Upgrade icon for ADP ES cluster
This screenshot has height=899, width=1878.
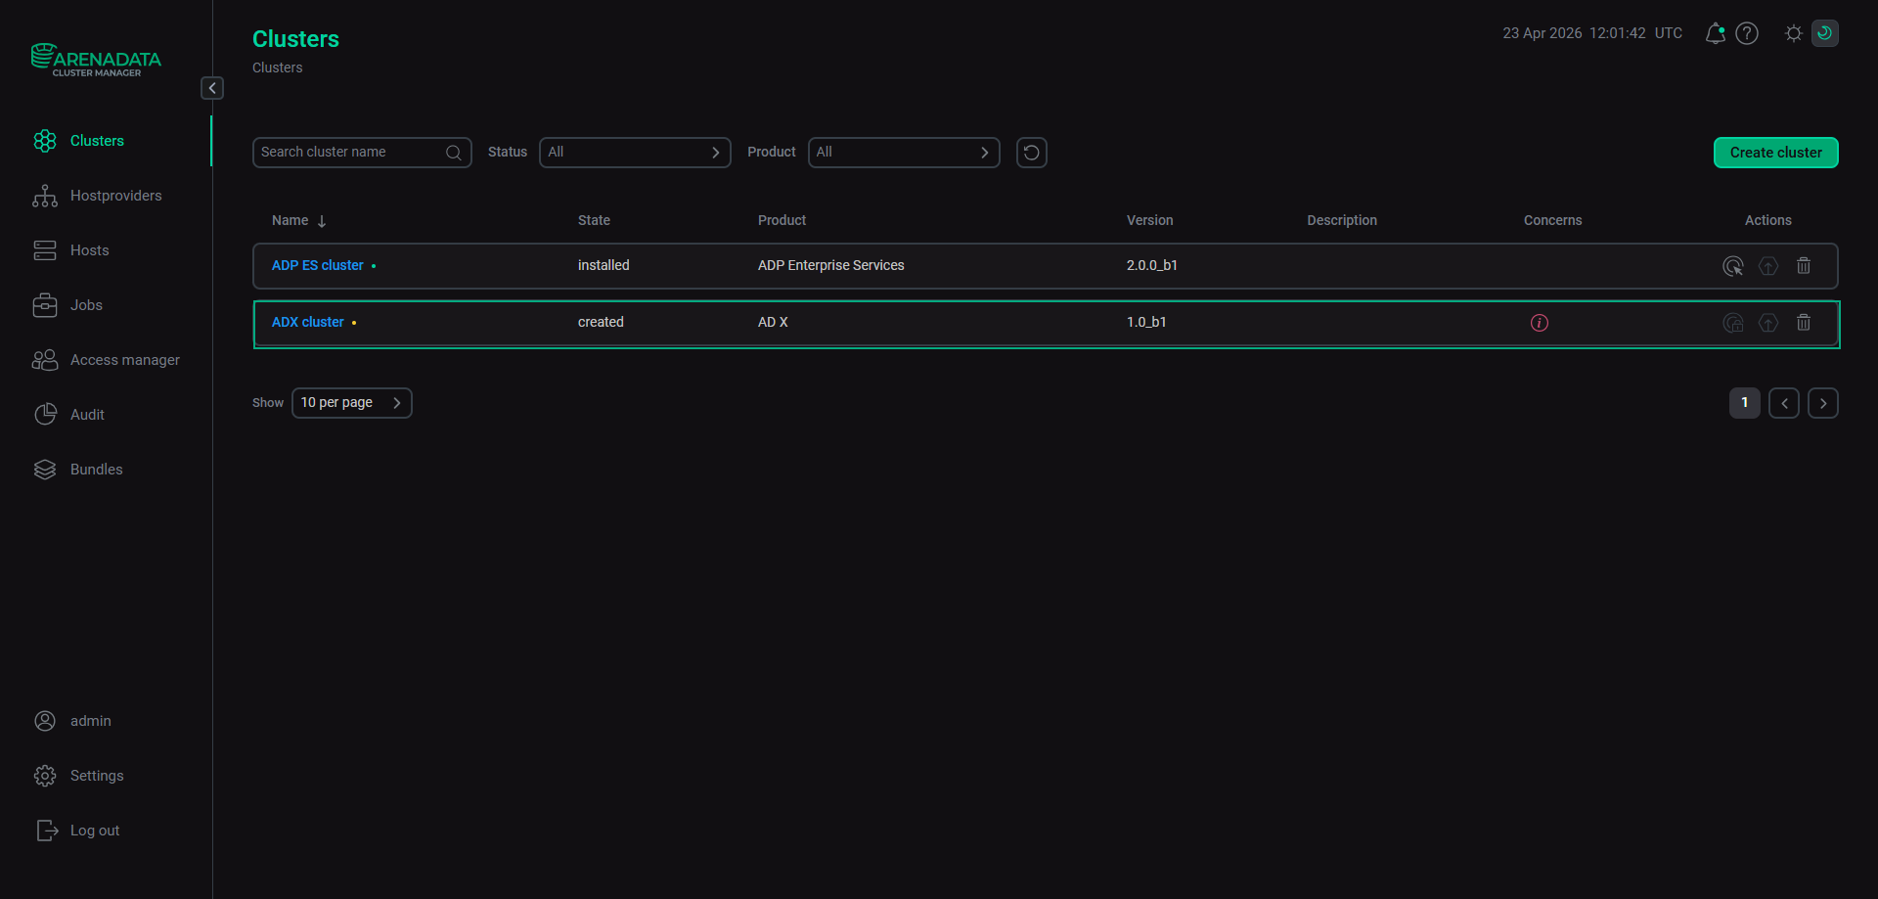point(1768,266)
